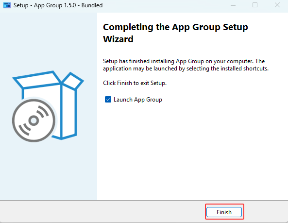Close the Setup wizard window
The width and height of the screenshot is (288, 223).
tap(277, 5)
